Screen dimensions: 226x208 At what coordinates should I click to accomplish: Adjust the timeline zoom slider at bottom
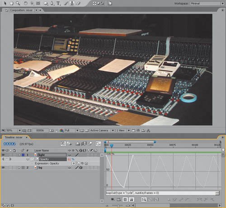click(x=118, y=205)
